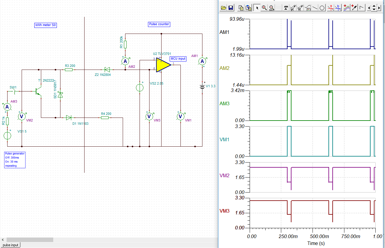Save the diagram with the floppy disk icon
The width and height of the screenshot is (385, 248).
(231, 8)
